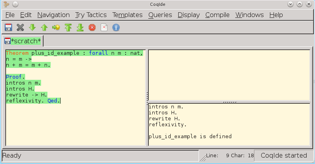Click the 'forall' keyword in the editor

[x=98, y=53]
